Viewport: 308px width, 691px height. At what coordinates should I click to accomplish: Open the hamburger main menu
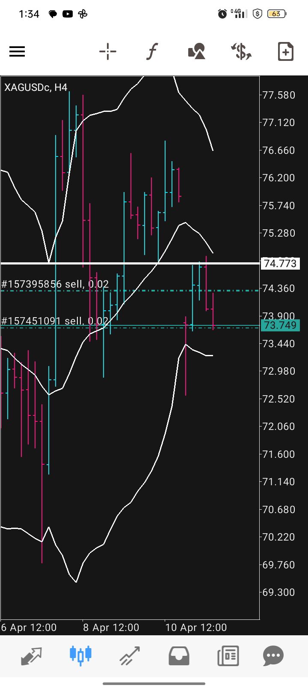17,52
